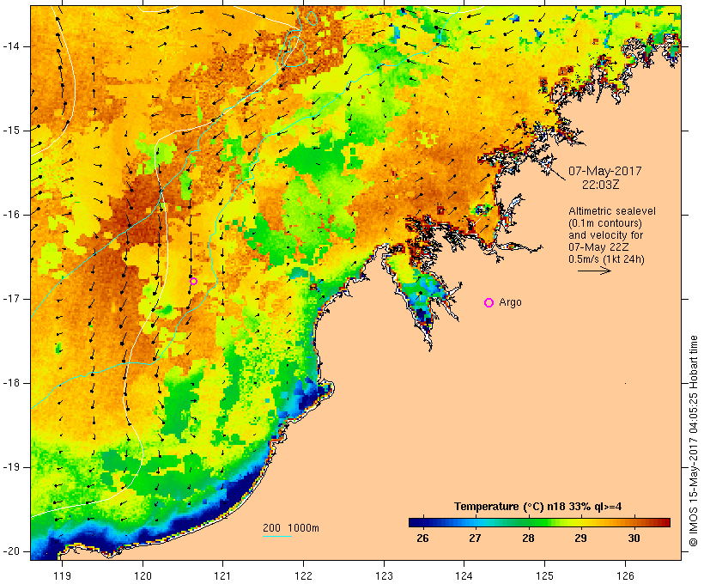The height and width of the screenshot is (584, 704).
Task: Click the magenta Argo float marker near 120.6E
Action: pyautogui.click(x=193, y=282)
